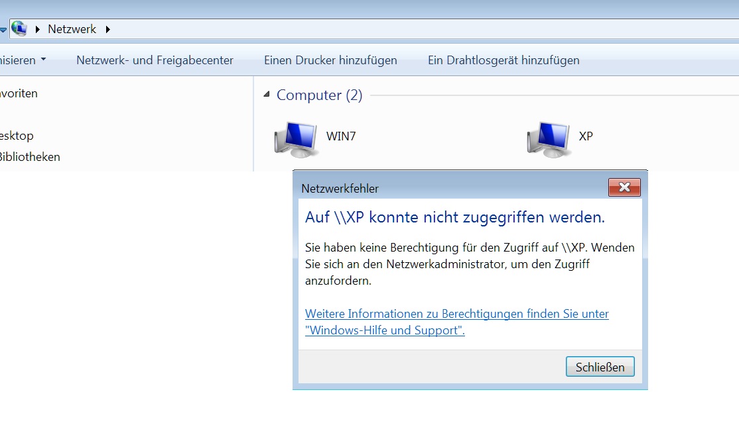Open the Organisieren dropdown menu
The image size is (739, 431).
(23, 60)
